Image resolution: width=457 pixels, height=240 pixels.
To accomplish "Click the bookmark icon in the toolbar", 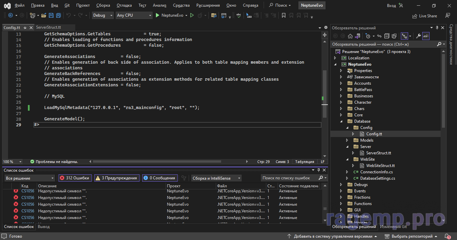I will coord(283,15).
